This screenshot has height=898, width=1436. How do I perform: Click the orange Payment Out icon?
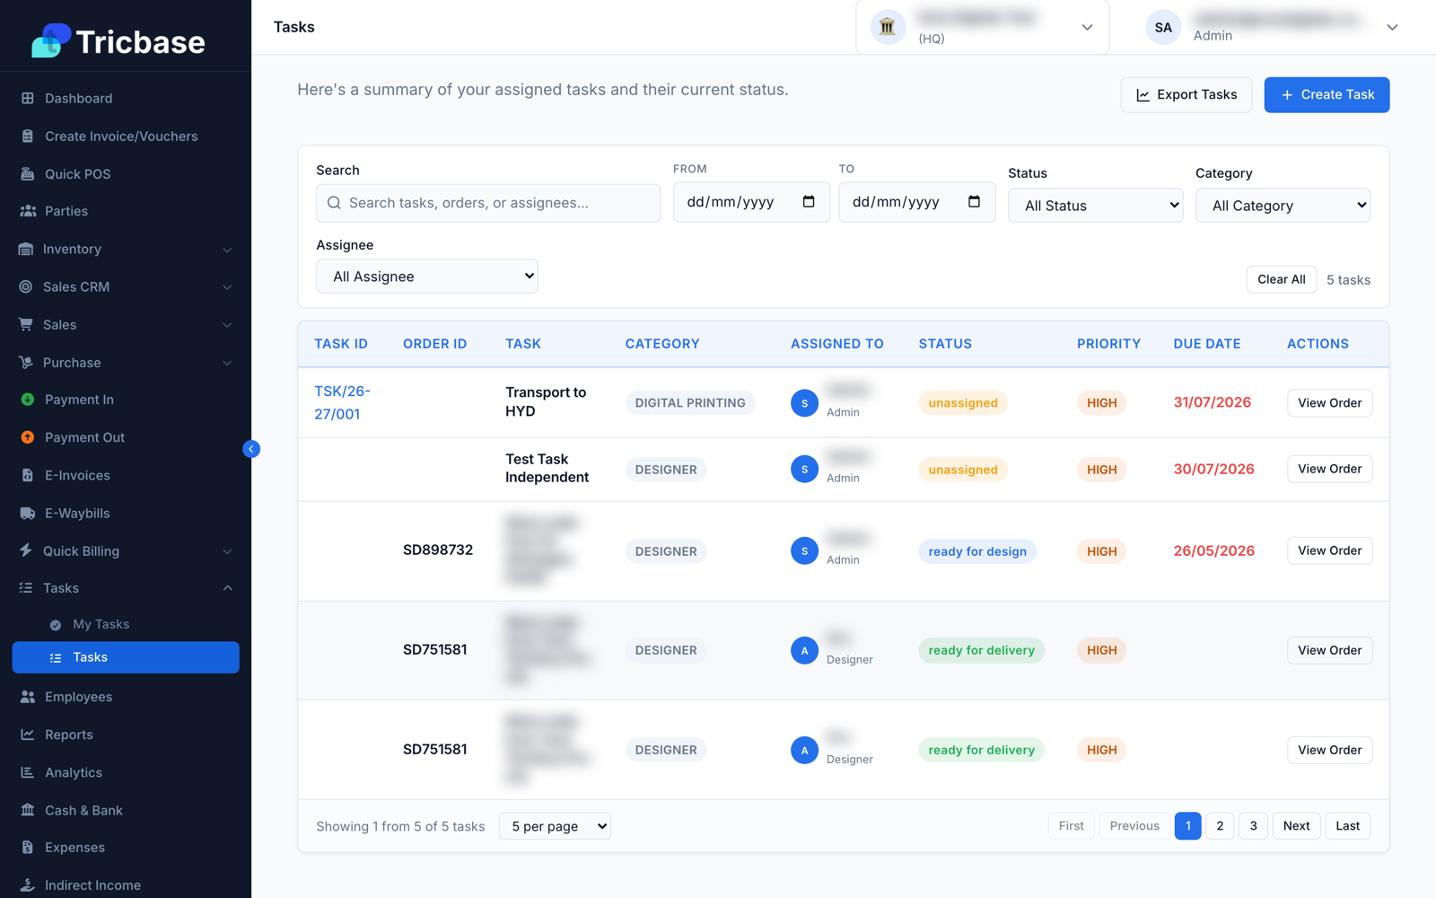click(28, 437)
